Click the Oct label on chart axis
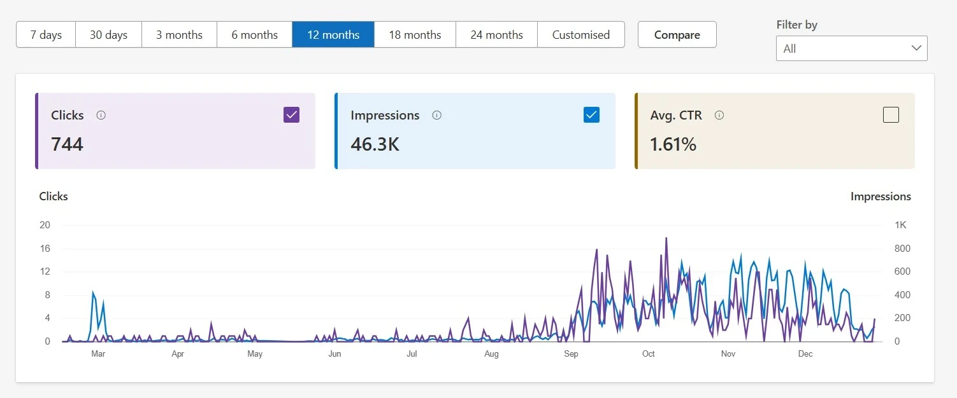 [648, 354]
